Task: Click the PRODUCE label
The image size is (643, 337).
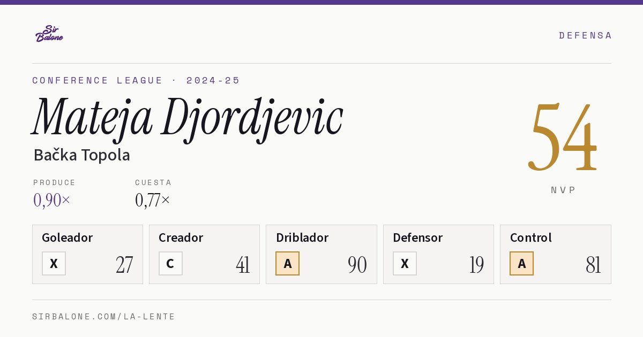Action: 55,182
